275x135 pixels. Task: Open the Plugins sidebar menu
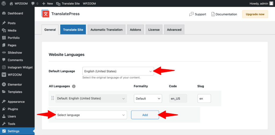(x=13, y=109)
